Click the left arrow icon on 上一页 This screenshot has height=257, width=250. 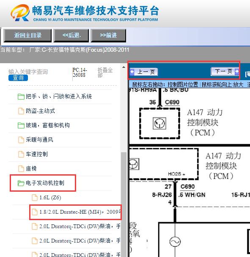132,72
